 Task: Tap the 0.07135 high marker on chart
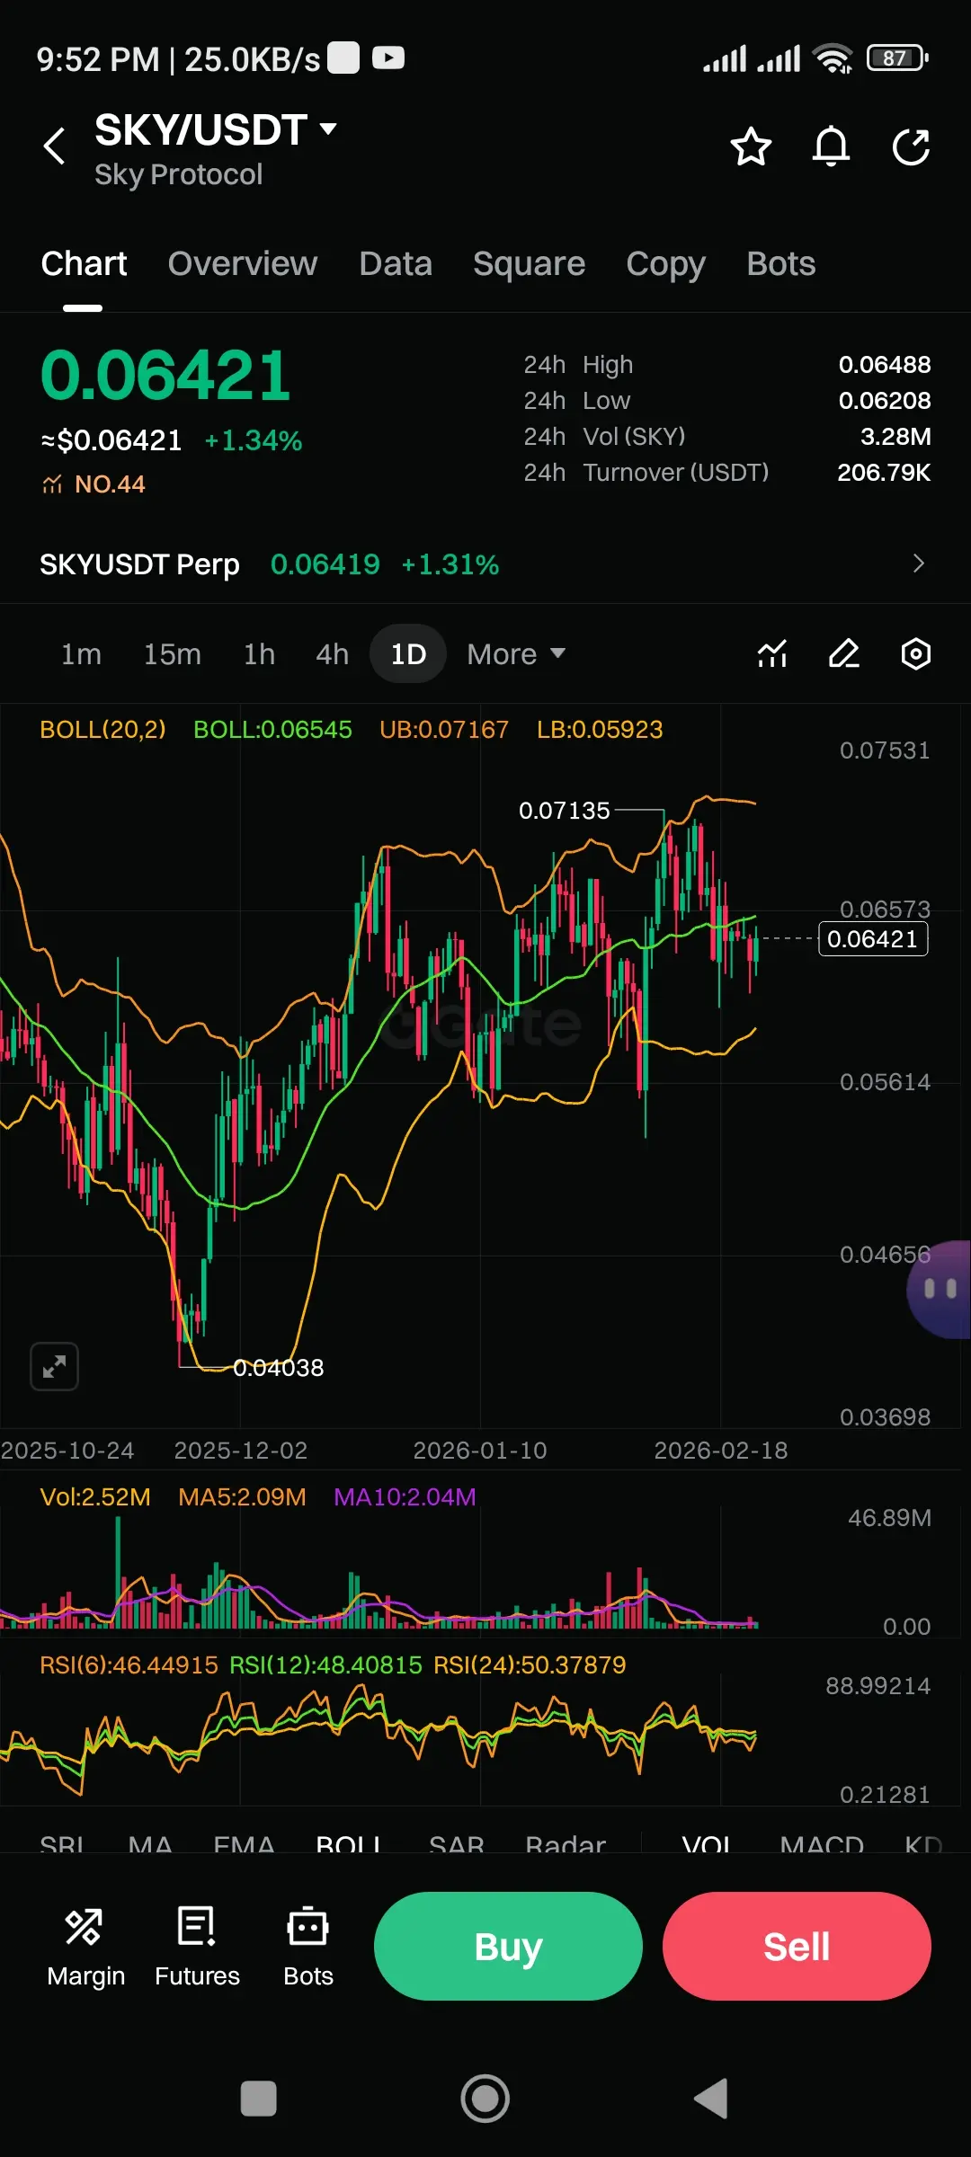(x=565, y=811)
